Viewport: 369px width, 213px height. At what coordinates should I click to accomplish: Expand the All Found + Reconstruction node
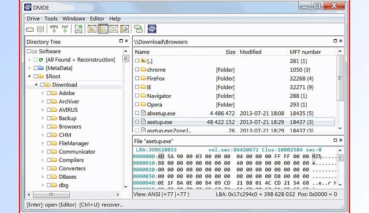tap(30, 59)
